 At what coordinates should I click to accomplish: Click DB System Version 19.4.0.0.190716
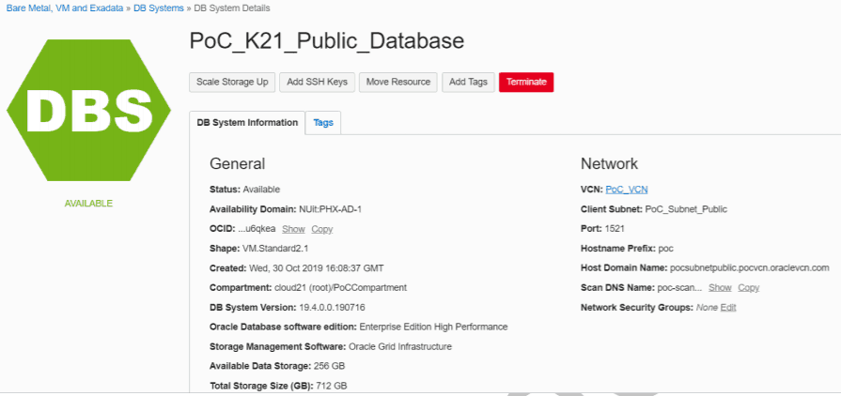332,308
